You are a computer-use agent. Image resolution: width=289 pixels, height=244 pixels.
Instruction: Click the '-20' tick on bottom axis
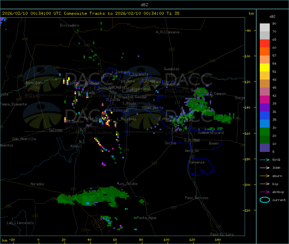pos(12,240)
